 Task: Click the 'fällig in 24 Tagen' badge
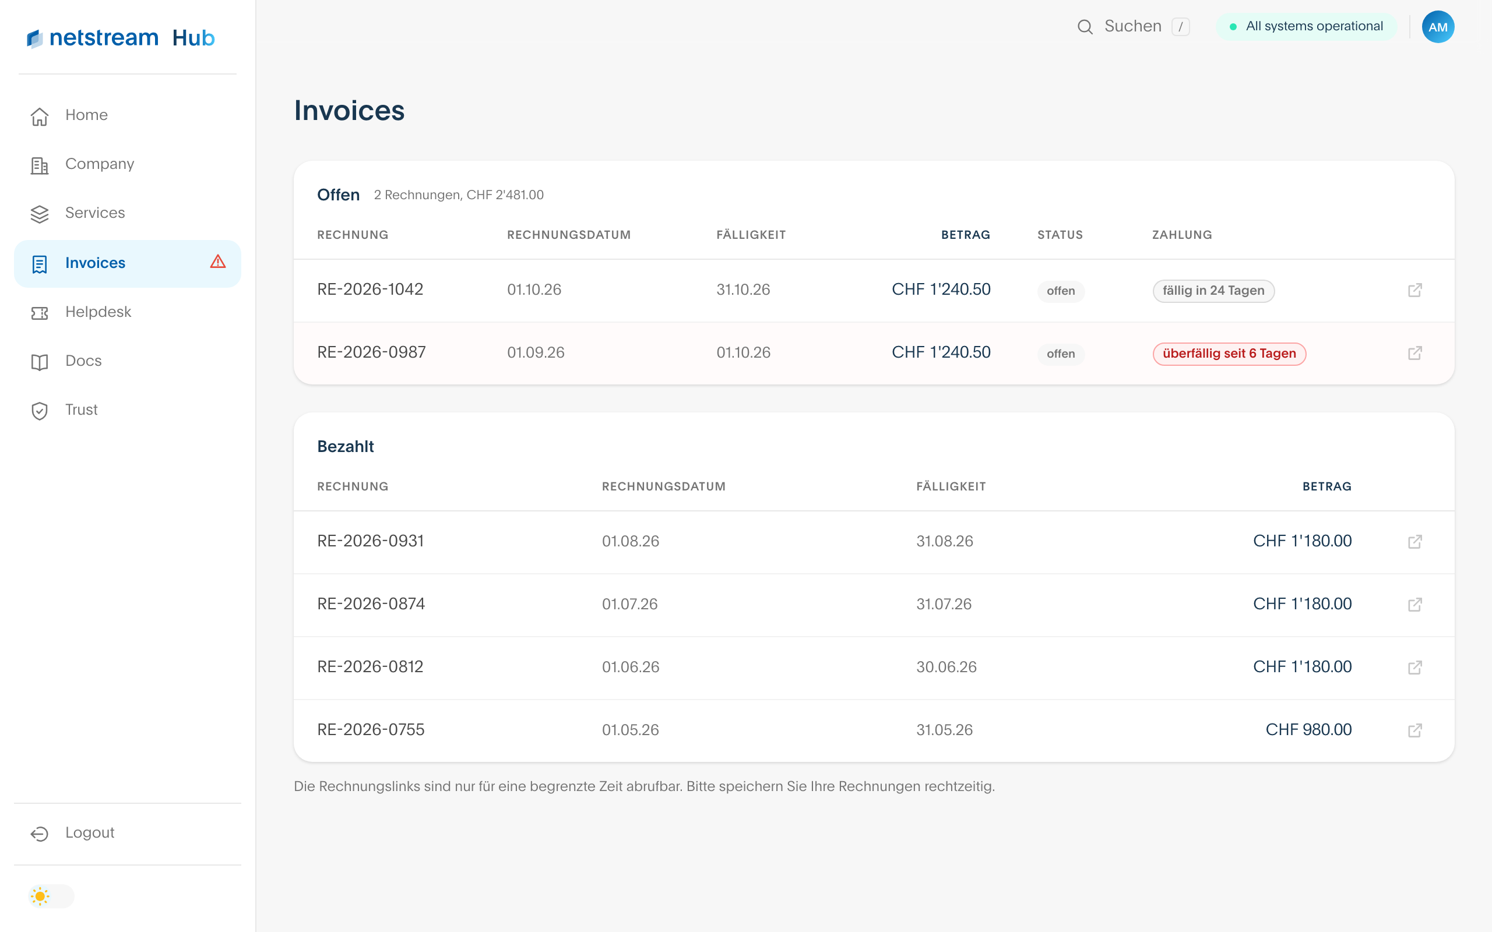[x=1213, y=291]
